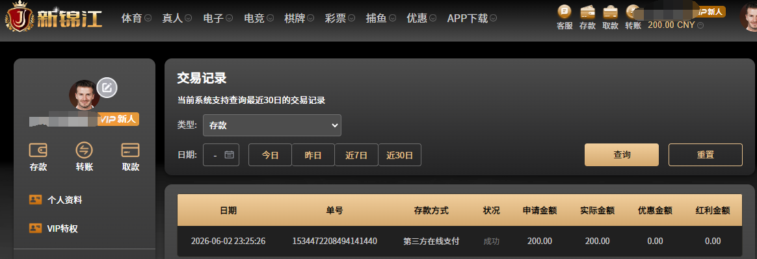
Task: Click the 单号 column header
Action: point(334,210)
